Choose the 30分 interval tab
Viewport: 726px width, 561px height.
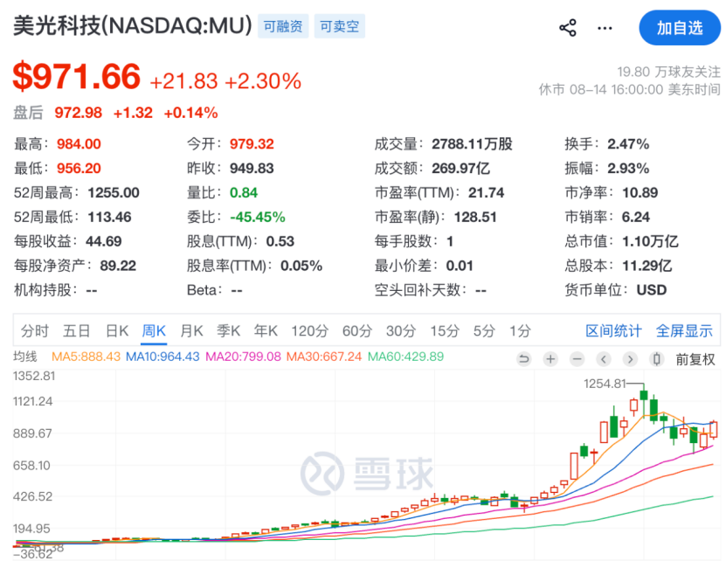(x=401, y=331)
